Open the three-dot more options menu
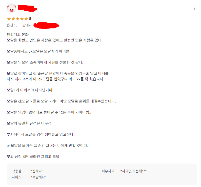The image size is (201, 187). coord(194,8)
